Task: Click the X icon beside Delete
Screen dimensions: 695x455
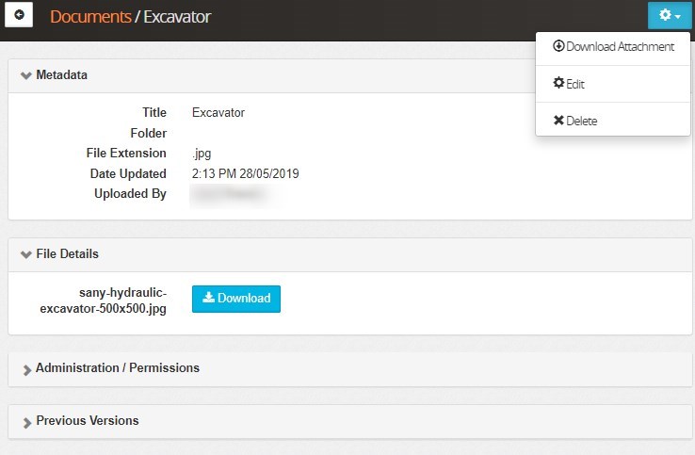Action: [558, 121]
